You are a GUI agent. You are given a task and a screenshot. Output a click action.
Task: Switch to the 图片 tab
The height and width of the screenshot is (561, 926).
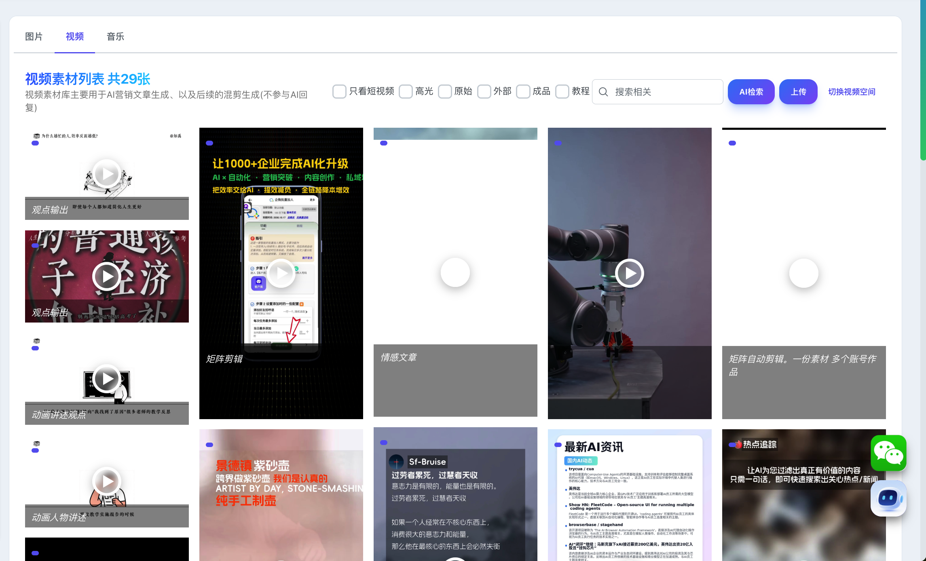click(x=34, y=37)
